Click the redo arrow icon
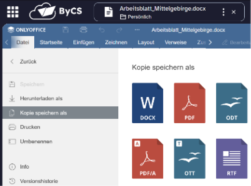 [x=119, y=30]
